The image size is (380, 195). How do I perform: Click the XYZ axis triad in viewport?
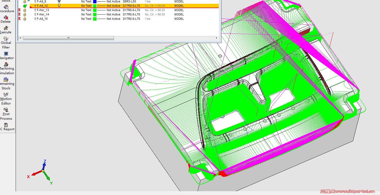(x=41, y=172)
